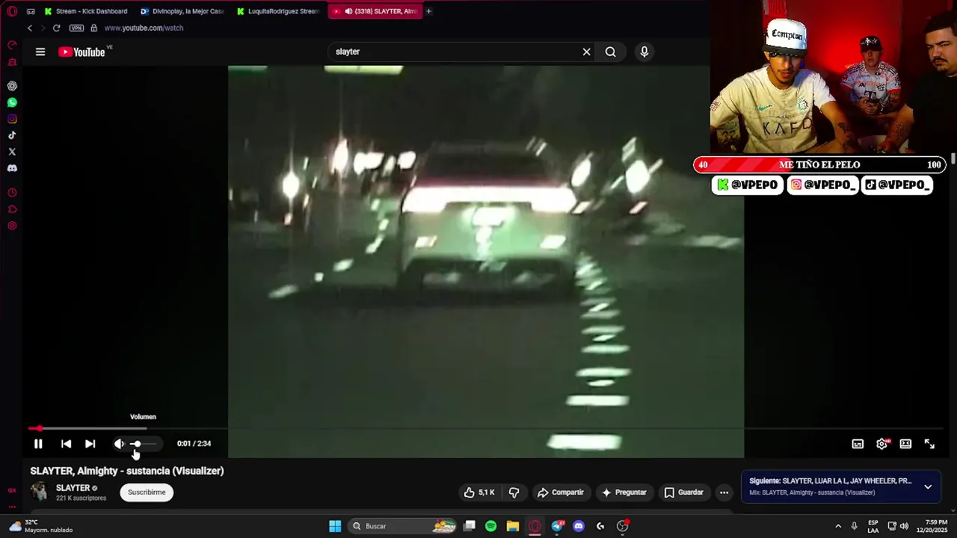Open X (Twitter) in the Opera sidebar
The height and width of the screenshot is (538, 957).
12,152
